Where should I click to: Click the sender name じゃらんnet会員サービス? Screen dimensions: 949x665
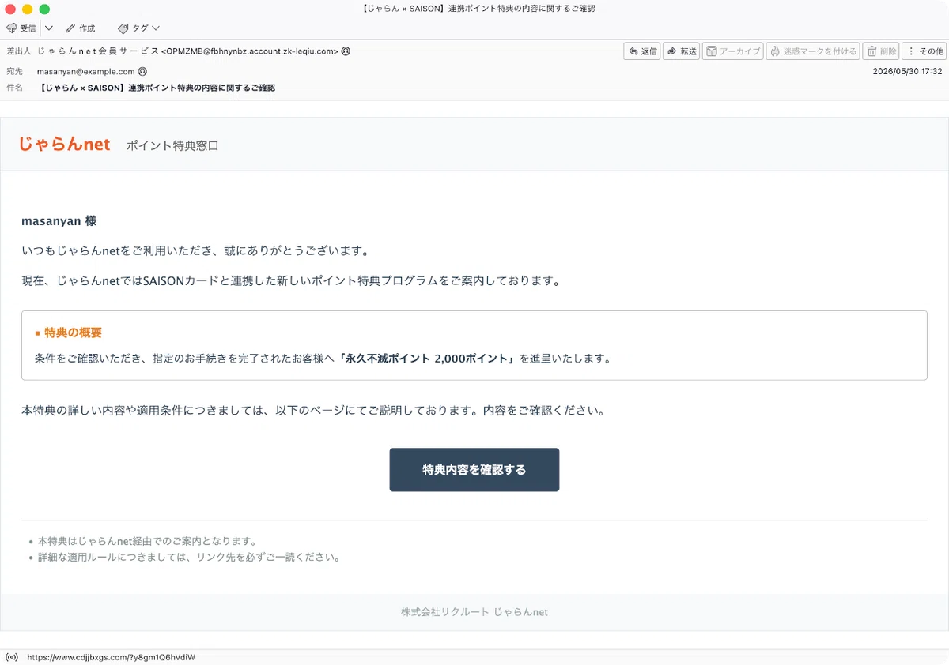point(98,51)
